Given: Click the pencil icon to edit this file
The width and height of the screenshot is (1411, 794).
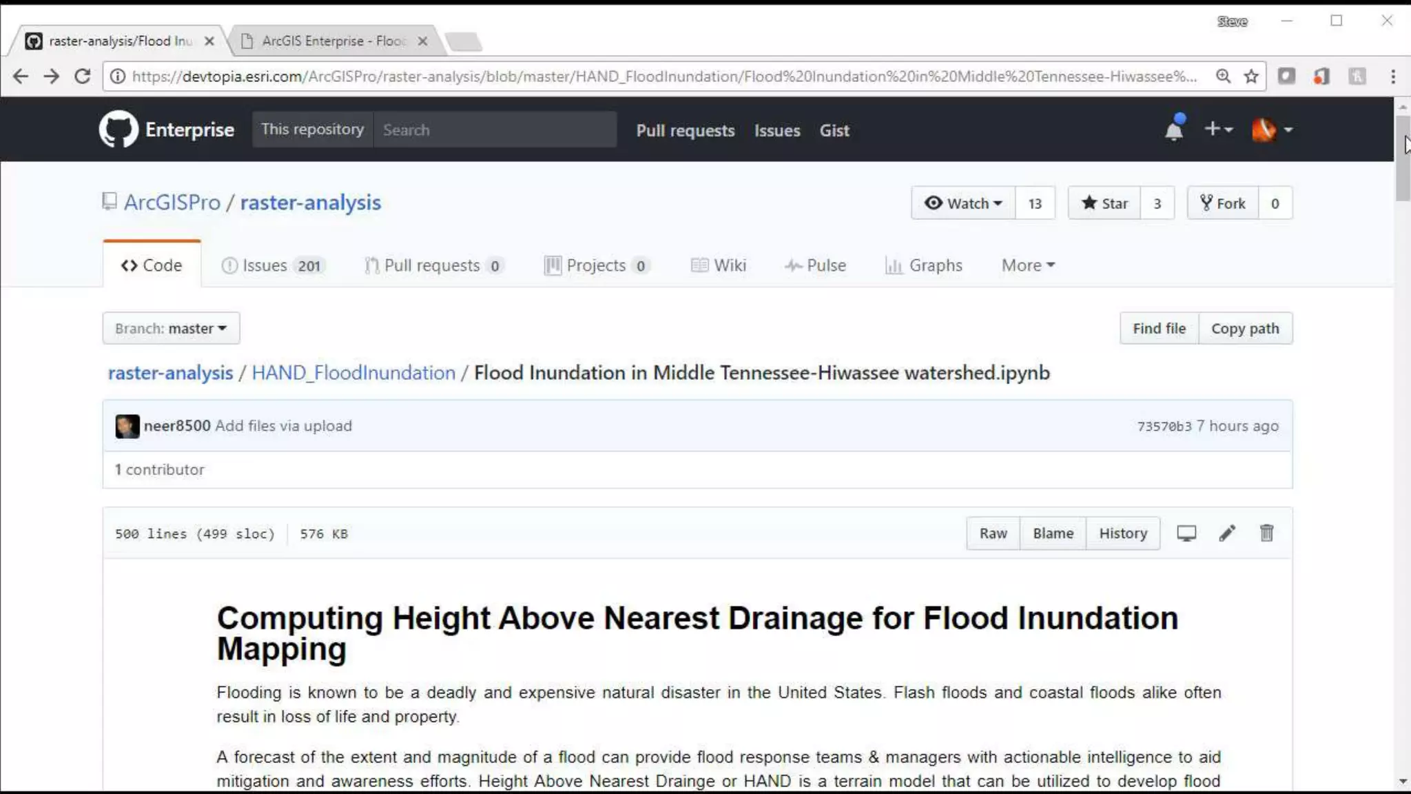Looking at the screenshot, I should (x=1227, y=533).
